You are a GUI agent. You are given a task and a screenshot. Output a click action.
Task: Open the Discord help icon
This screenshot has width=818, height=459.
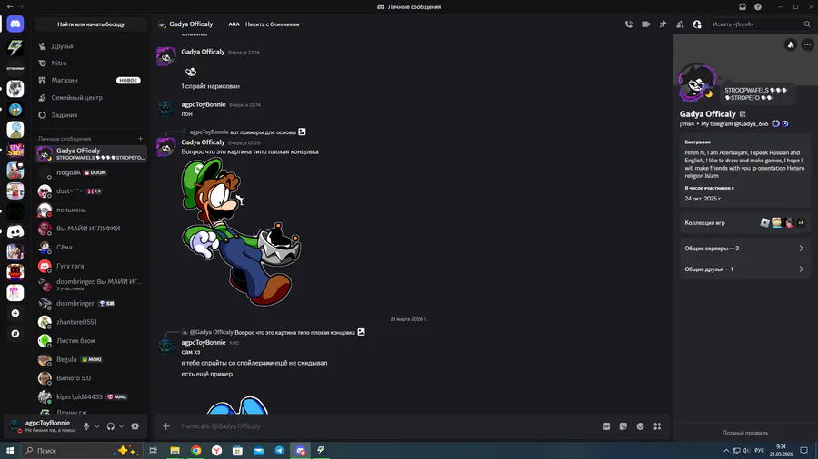pyautogui.click(x=758, y=6)
